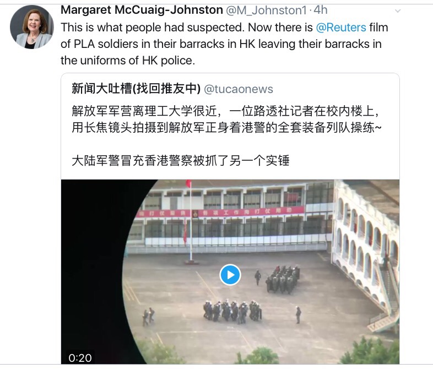Open Margaret McCuaig-Johnston's display name
The image size is (433, 369).
point(142,10)
